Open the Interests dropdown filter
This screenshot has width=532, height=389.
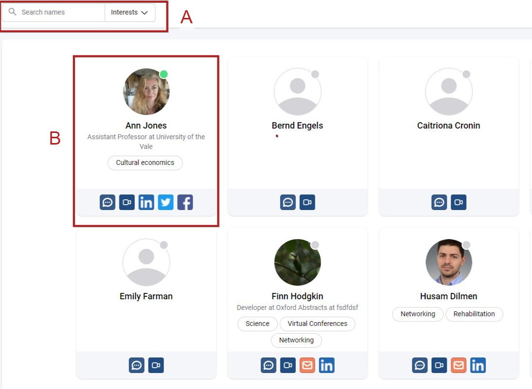129,12
